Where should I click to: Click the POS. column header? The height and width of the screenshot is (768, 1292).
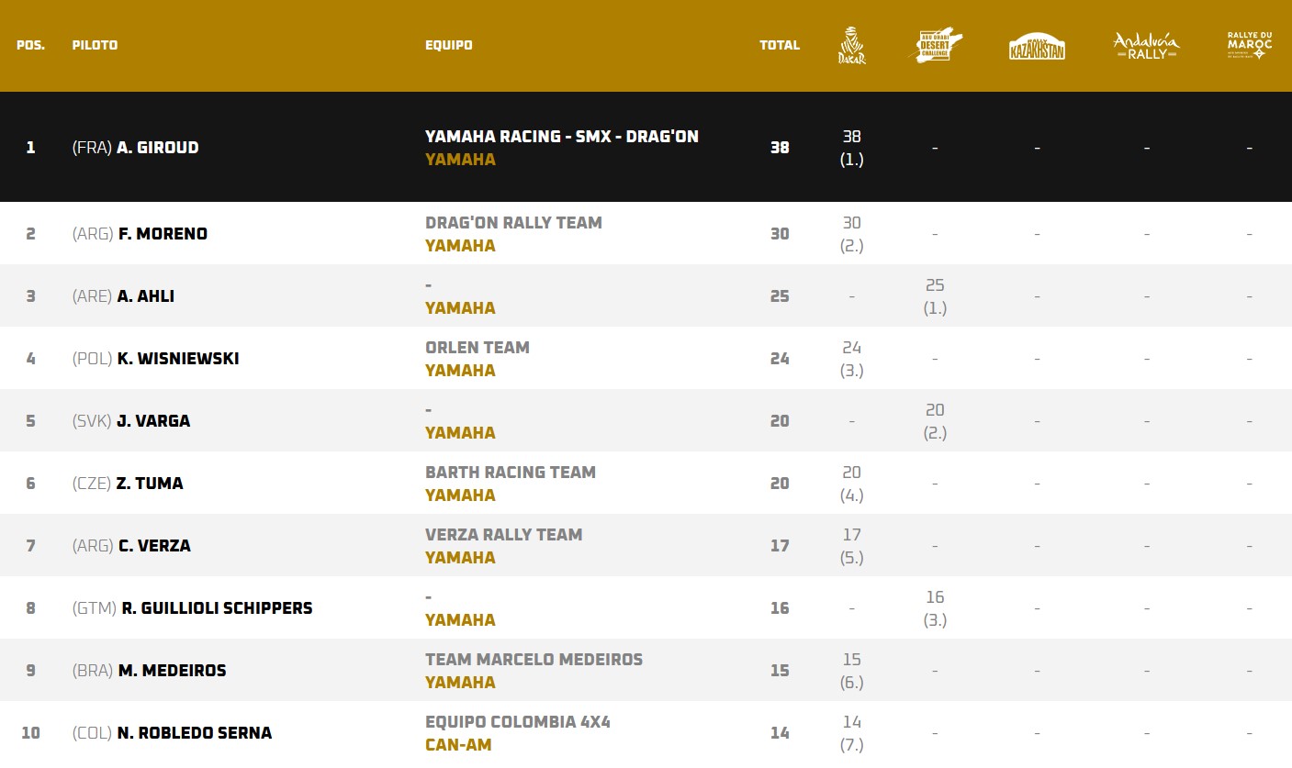click(x=30, y=45)
